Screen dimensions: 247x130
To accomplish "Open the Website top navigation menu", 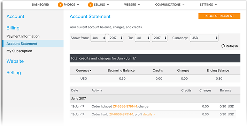I will click(130, 5).
